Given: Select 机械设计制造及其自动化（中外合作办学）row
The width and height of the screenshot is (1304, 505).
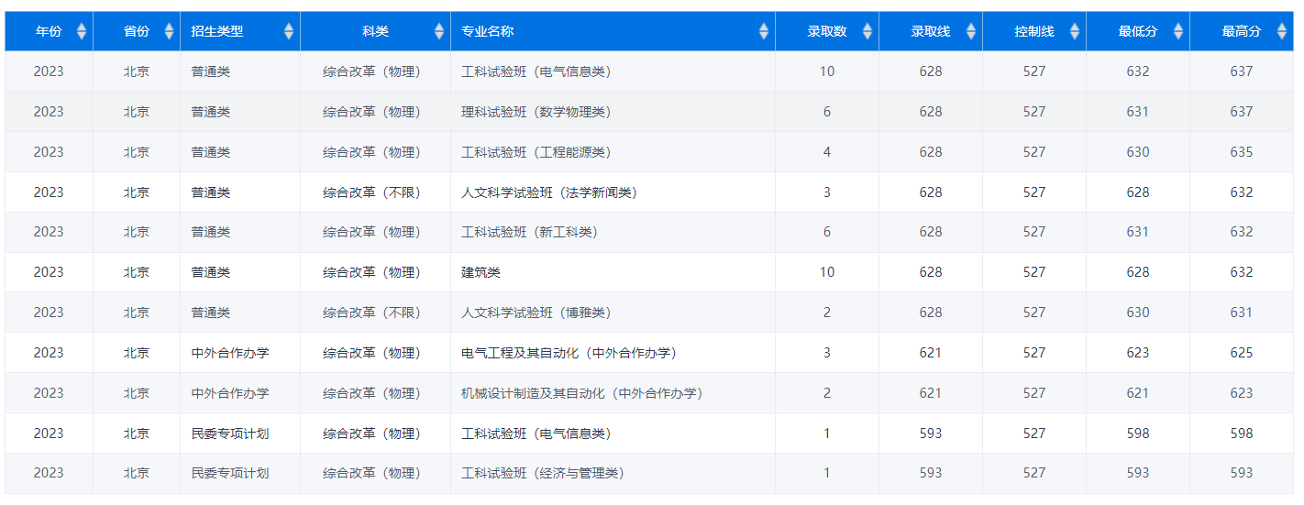Looking at the screenshot, I should tap(581, 393).
